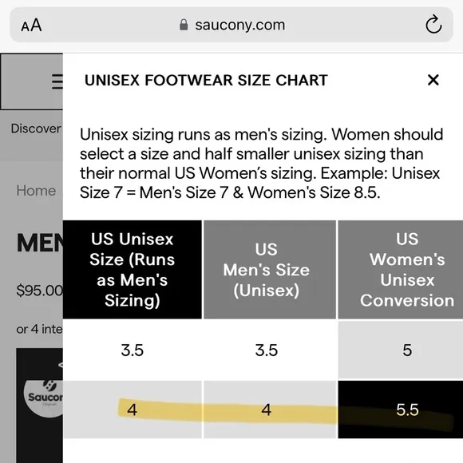Tap unisex size 4 cell

tap(133, 410)
